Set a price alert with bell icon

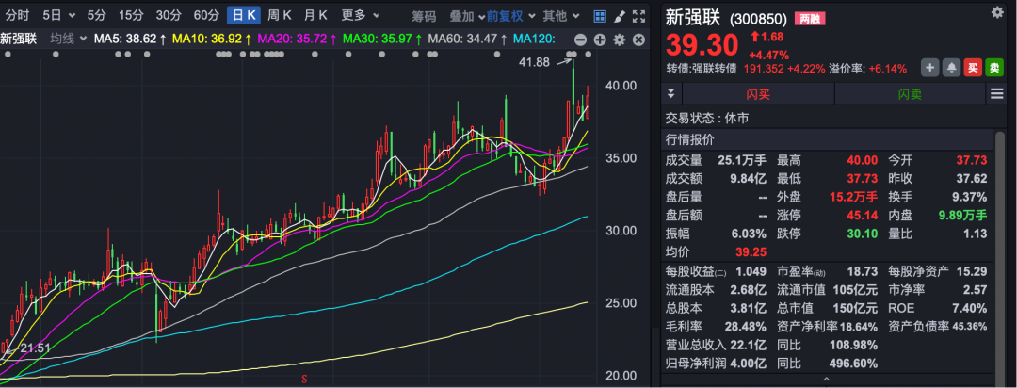point(951,68)
